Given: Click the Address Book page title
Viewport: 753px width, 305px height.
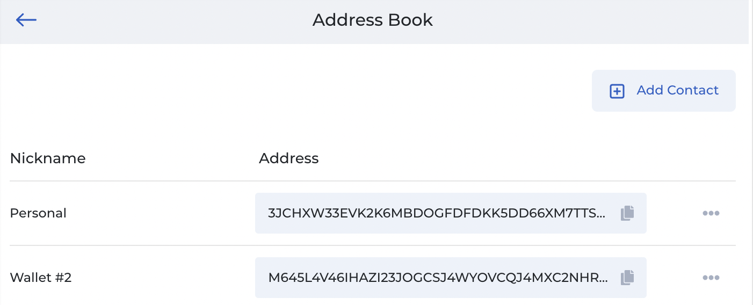Looking at the screenshot, I should [x=372, y=20].
